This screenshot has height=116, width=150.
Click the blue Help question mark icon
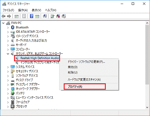(32, 16)
